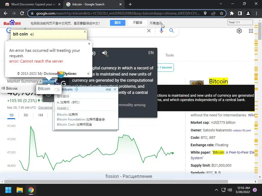Click the EN language selector in dark panel
Image resolution: width=262 pixels, height=196 pixels.
pyautogui.click(x=151, y=53)
